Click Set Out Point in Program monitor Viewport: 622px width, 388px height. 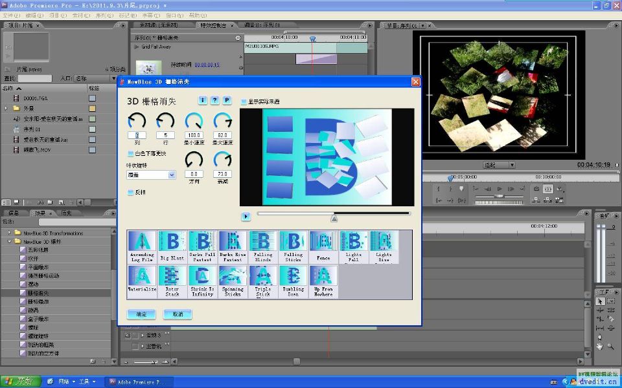[x=450, y=189]
